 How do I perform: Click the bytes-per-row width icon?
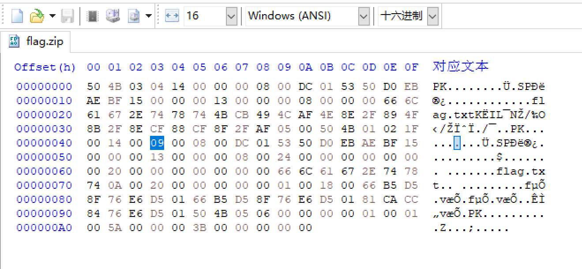click(x=172, y=16)
